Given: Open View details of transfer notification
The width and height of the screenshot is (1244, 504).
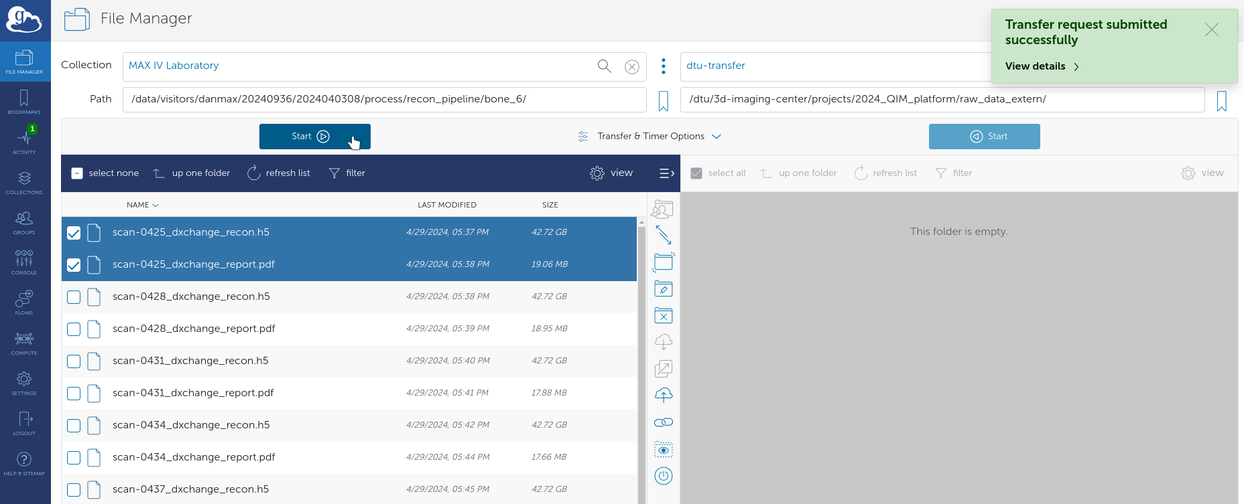Looking at the screenshot, I should coord(1042,66).
